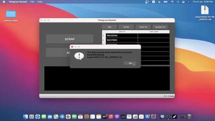The width and height of the screenshot is (215, 121).
Task: Open Spotlight search in menu bar
Action: click(178, 2)
